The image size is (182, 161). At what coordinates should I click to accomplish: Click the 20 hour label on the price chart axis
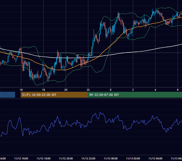click(x=66, y=90)
